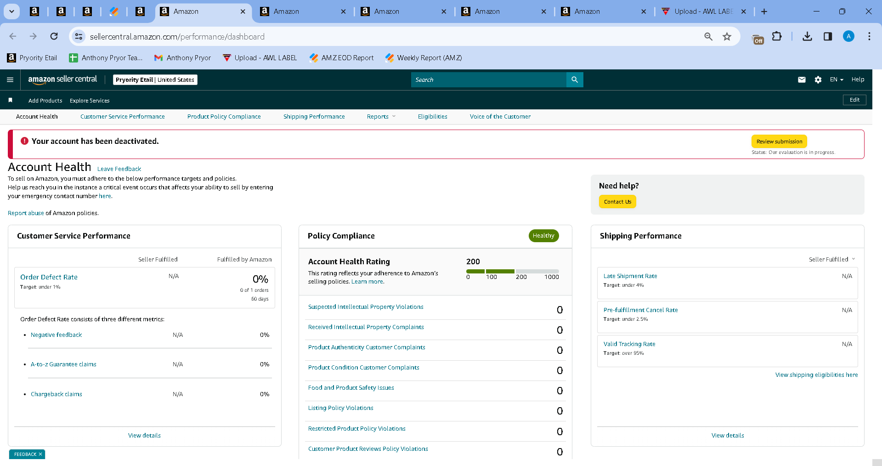Click the Help link in the header

[x=858, y=80]
